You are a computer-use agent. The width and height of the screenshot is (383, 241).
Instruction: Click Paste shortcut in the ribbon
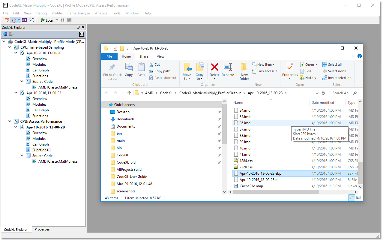[162, 78]
